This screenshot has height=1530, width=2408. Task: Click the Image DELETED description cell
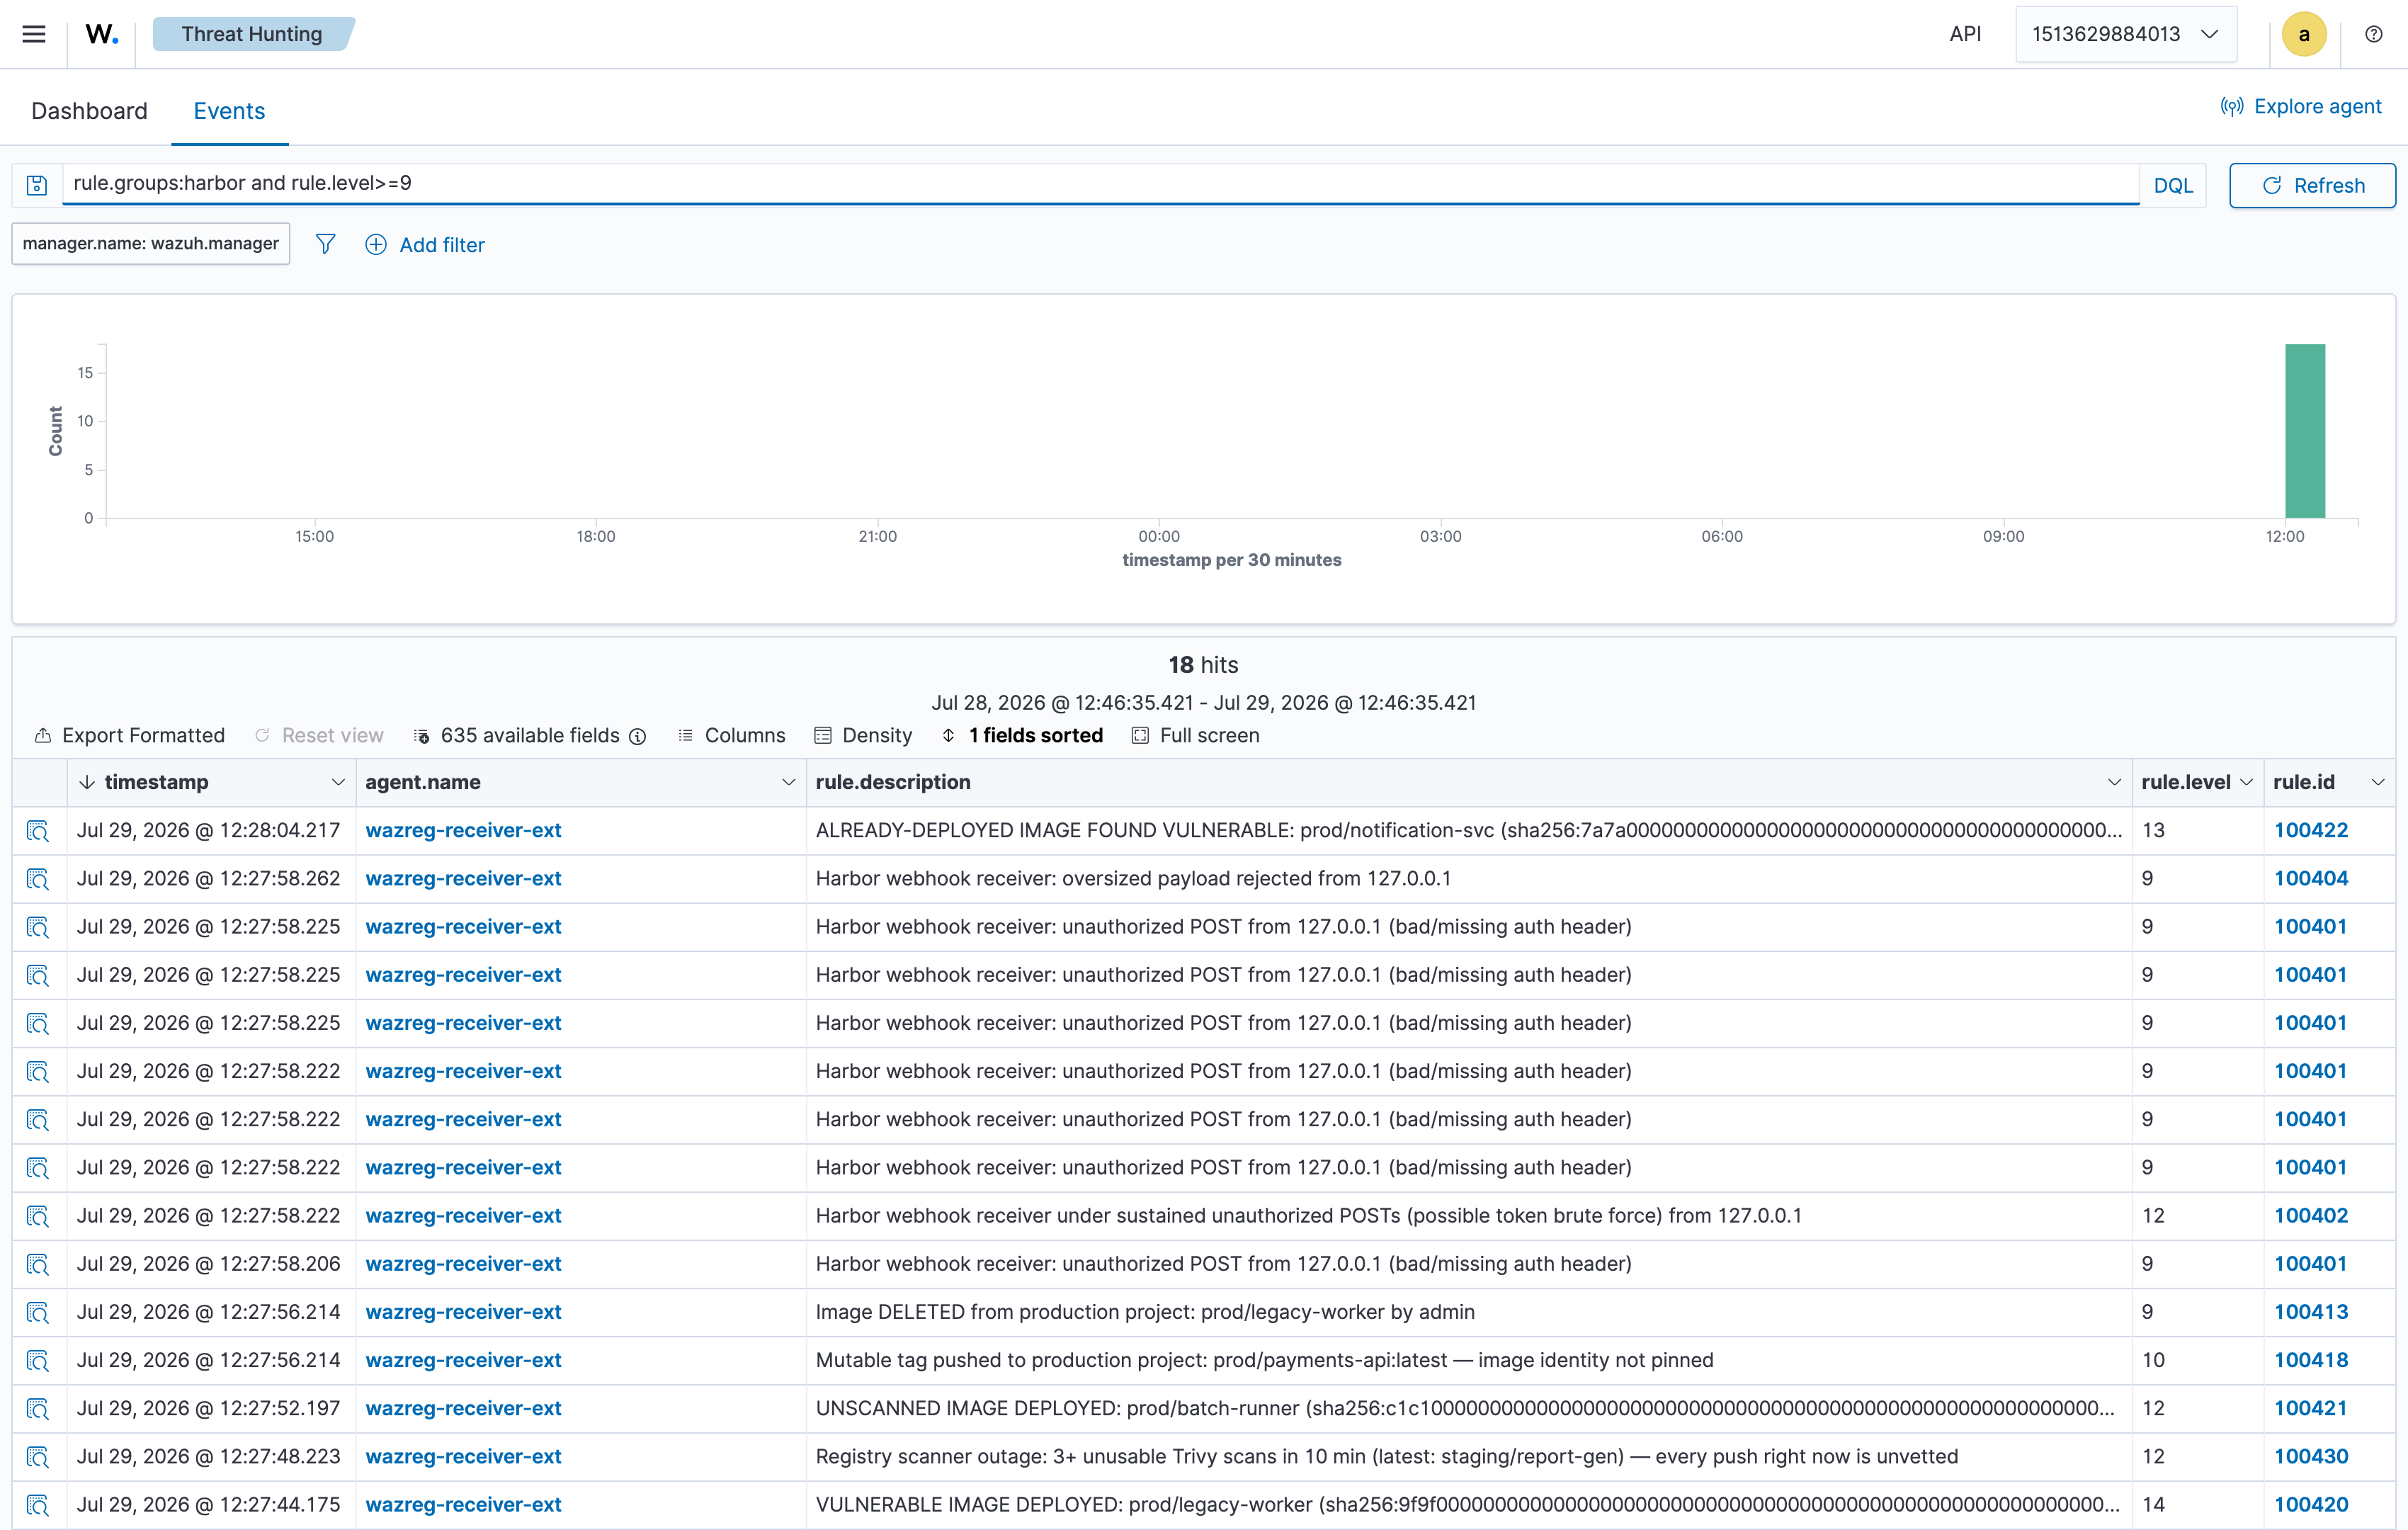pos(1469,1311)
